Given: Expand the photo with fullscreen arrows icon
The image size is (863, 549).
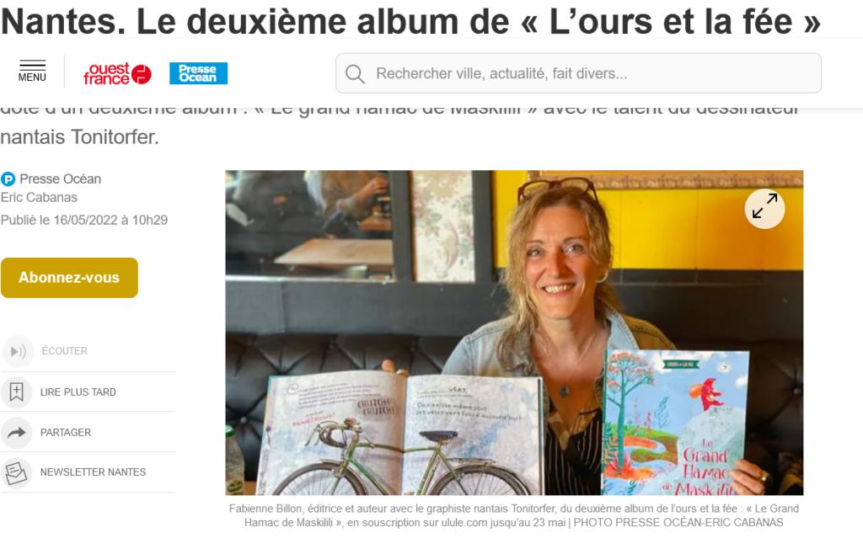Looking at the screenshot, I should point(764,209).
